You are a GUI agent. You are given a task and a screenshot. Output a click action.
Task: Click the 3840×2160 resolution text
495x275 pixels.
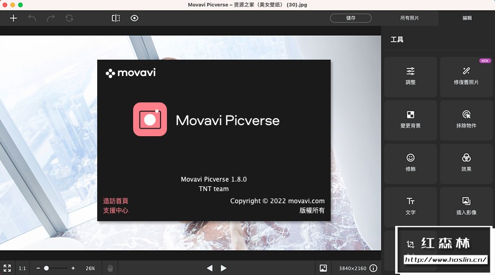[352, 268]
